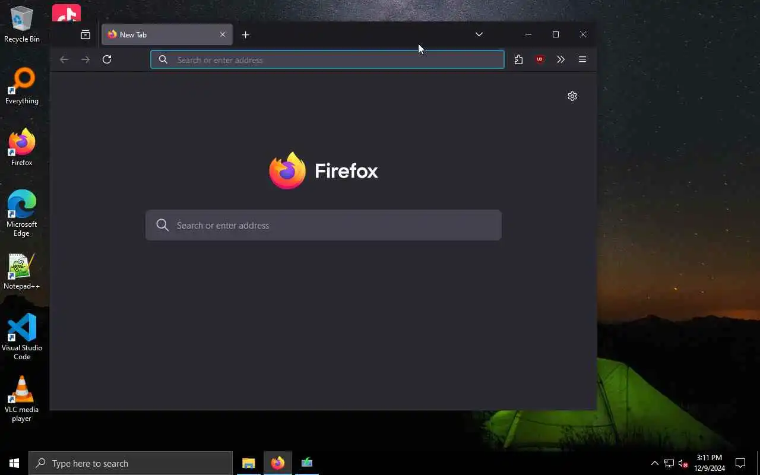Screen dimensions: 760x475
Task: Open the Extensions puzzle icon menu
Action: click(x=518, y=59)
